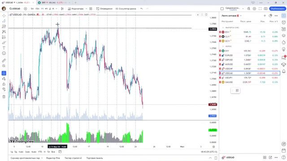This screenshot has width=287, height=161.
Task: Open the Trading Panel bottom tab
Action: [95, 158]
